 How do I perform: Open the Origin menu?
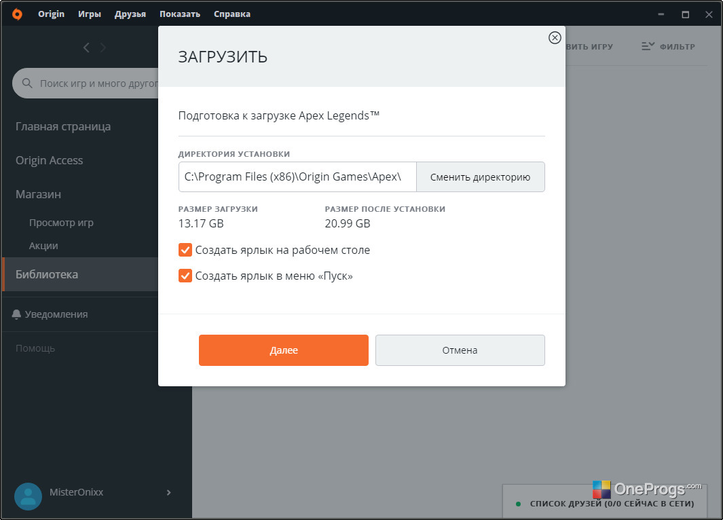point(51,14)
